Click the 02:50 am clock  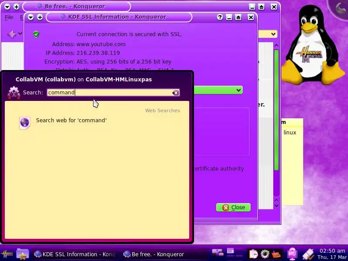(332, 251)
